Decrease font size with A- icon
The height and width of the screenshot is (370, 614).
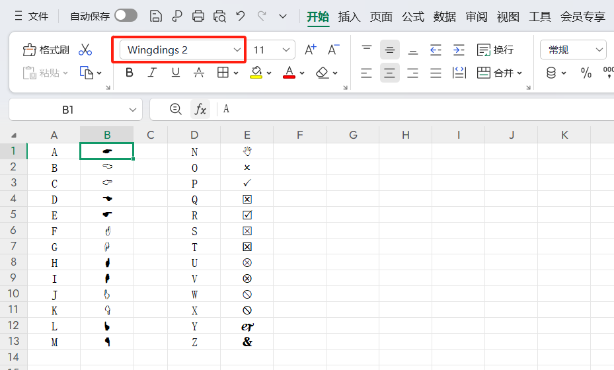[x=333, y=50]
